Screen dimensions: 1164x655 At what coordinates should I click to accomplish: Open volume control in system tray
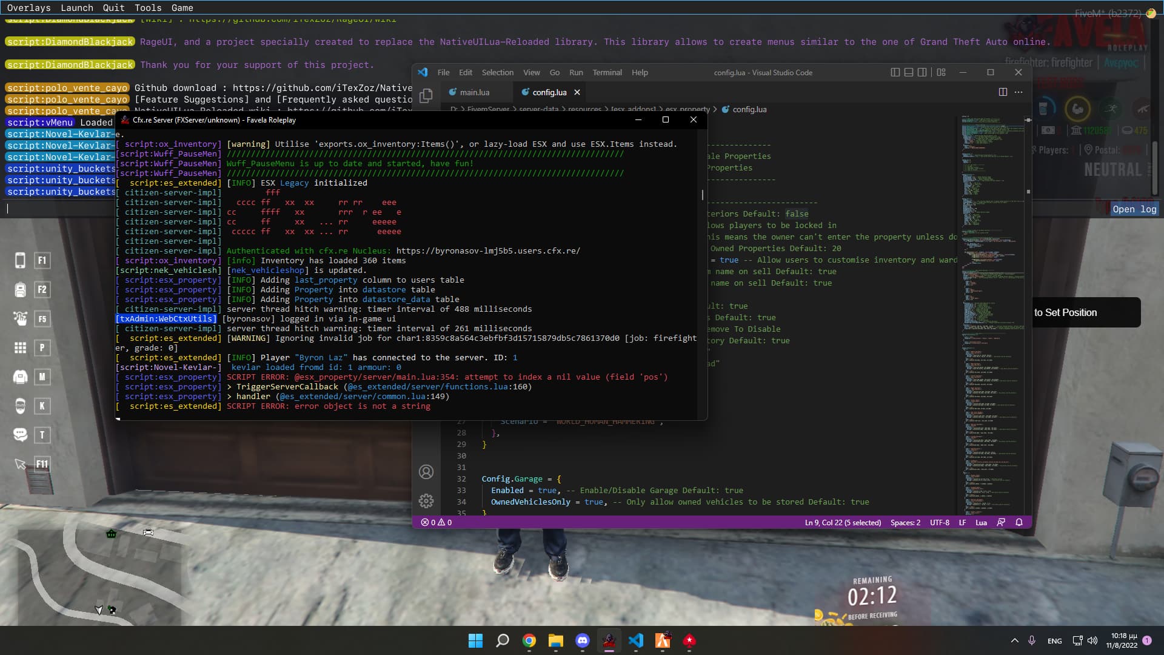1092,640
